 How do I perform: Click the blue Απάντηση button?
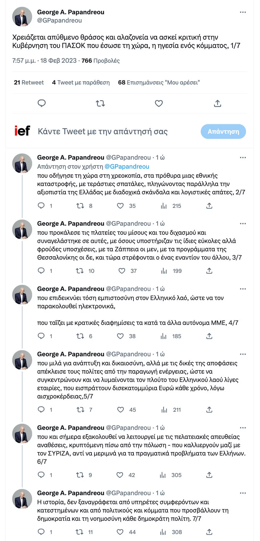pos(223,132)
